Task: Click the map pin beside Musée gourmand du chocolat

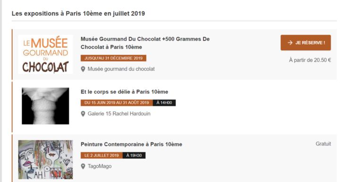Action: [83, 69]
